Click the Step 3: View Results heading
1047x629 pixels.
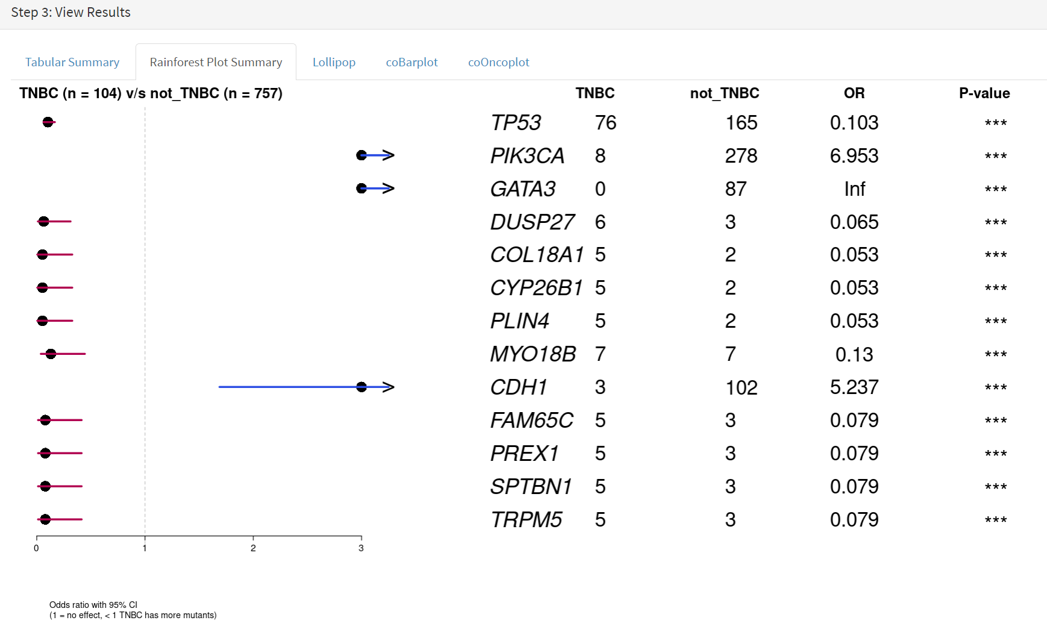[x=70, y=12]
